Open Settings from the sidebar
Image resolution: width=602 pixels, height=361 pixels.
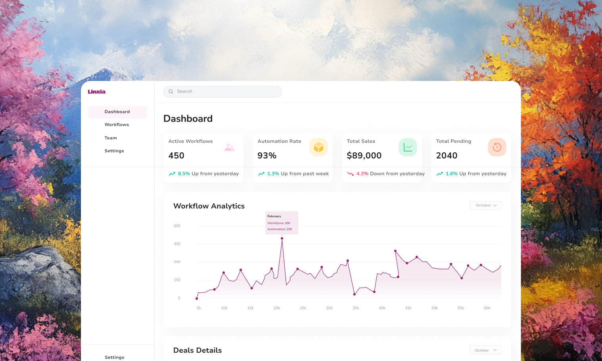pyautogui.click(x=114, y=151)
